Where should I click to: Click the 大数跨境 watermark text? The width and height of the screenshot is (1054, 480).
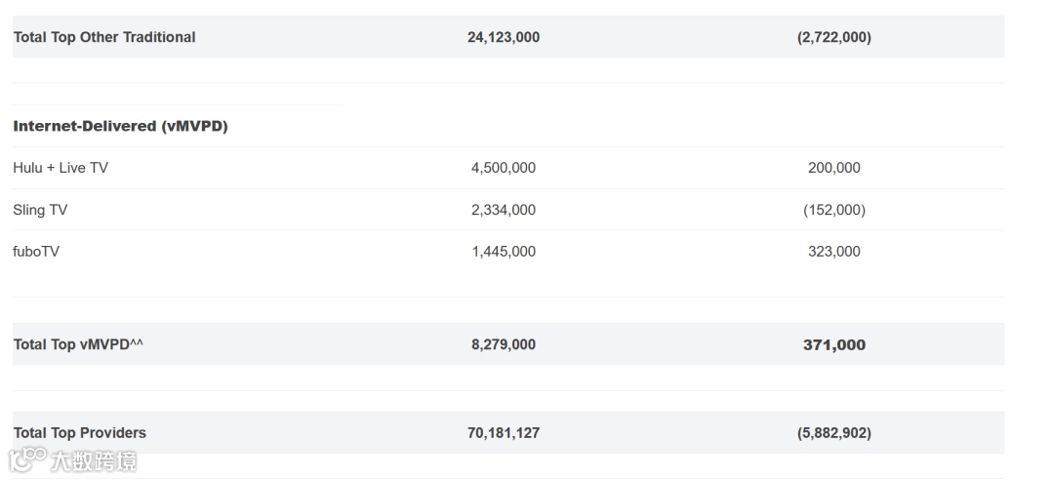tap(94, 460)
